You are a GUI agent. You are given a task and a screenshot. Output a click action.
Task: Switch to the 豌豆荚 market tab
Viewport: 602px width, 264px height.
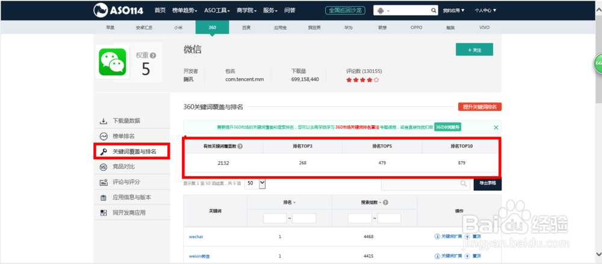(314, 28)
